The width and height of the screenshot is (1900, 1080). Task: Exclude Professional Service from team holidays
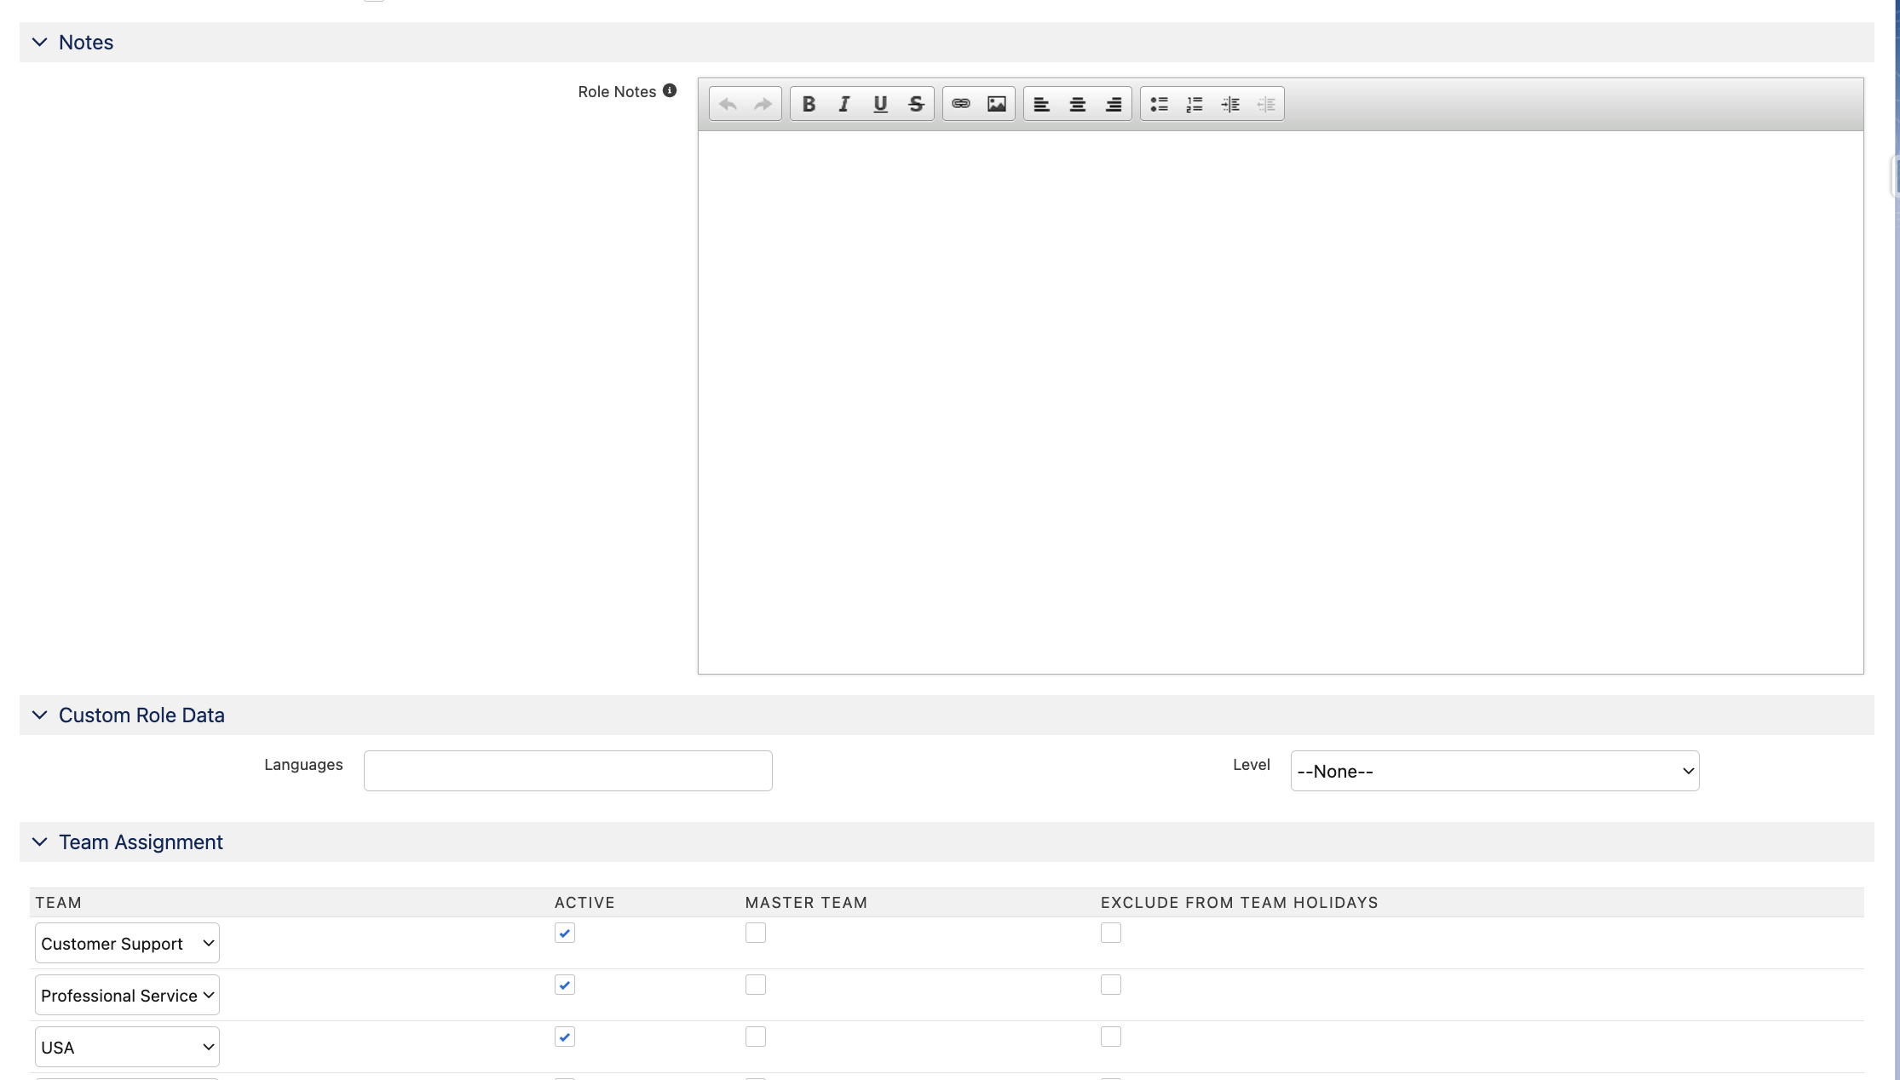(1111, 985)
